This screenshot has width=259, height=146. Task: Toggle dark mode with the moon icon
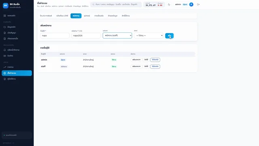click(169, 4)
